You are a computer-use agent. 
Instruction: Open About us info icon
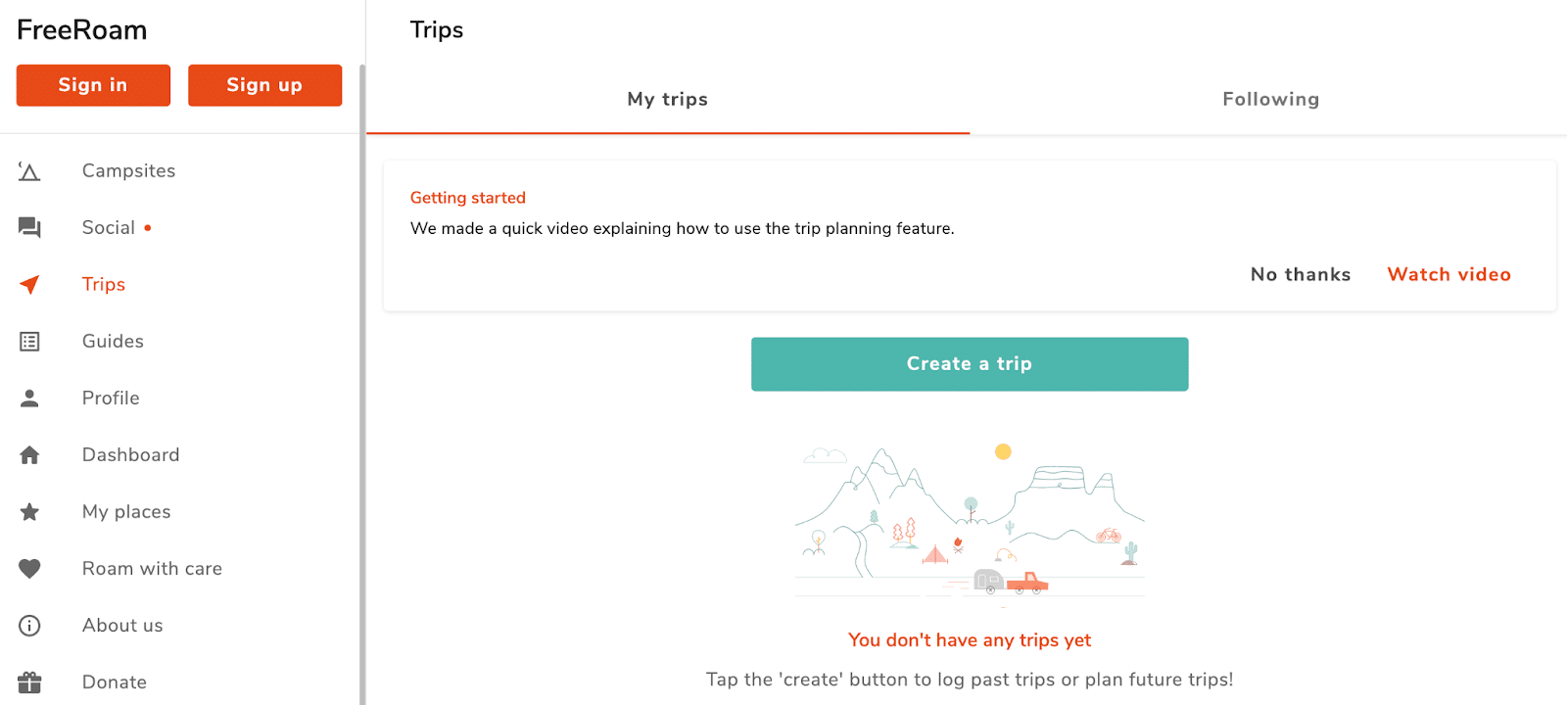pyautogui.click(x=29, y=626)
